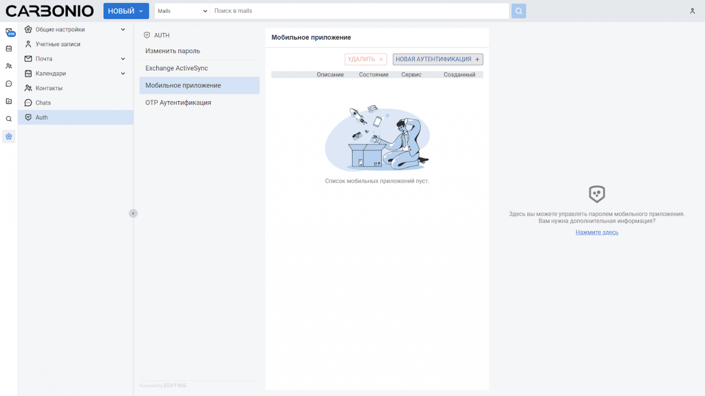
Task: Click the Состояние column header
Action: 373,75
